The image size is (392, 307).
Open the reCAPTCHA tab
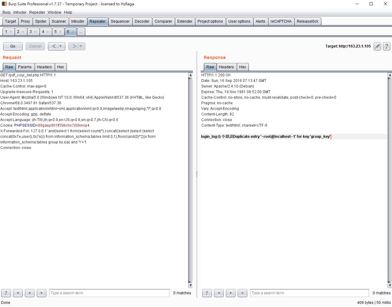tap(281, 21)
